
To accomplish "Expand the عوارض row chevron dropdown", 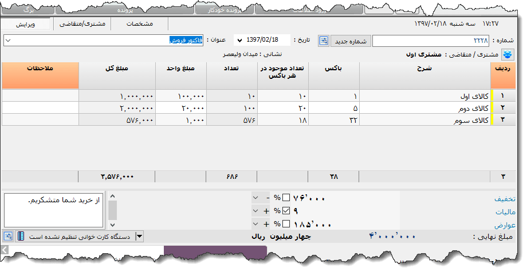I will pos(256,224).
